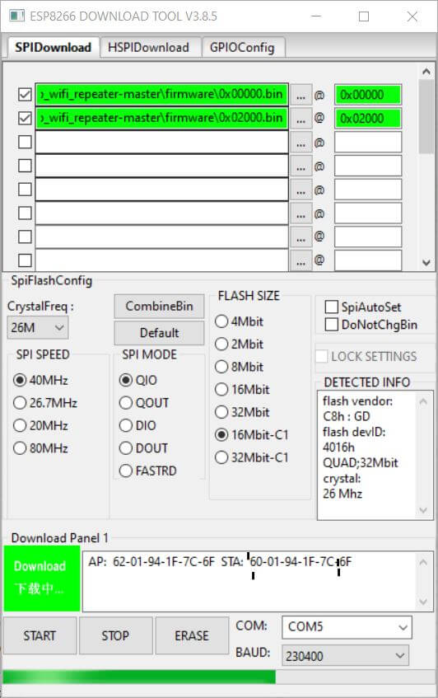438x698 pixels.
Task: Minimize the ESP8266 Download Tool window
Action: pos(316,16)
